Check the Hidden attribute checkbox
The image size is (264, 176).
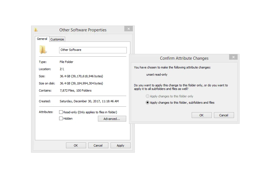click(x=61, y=118)
